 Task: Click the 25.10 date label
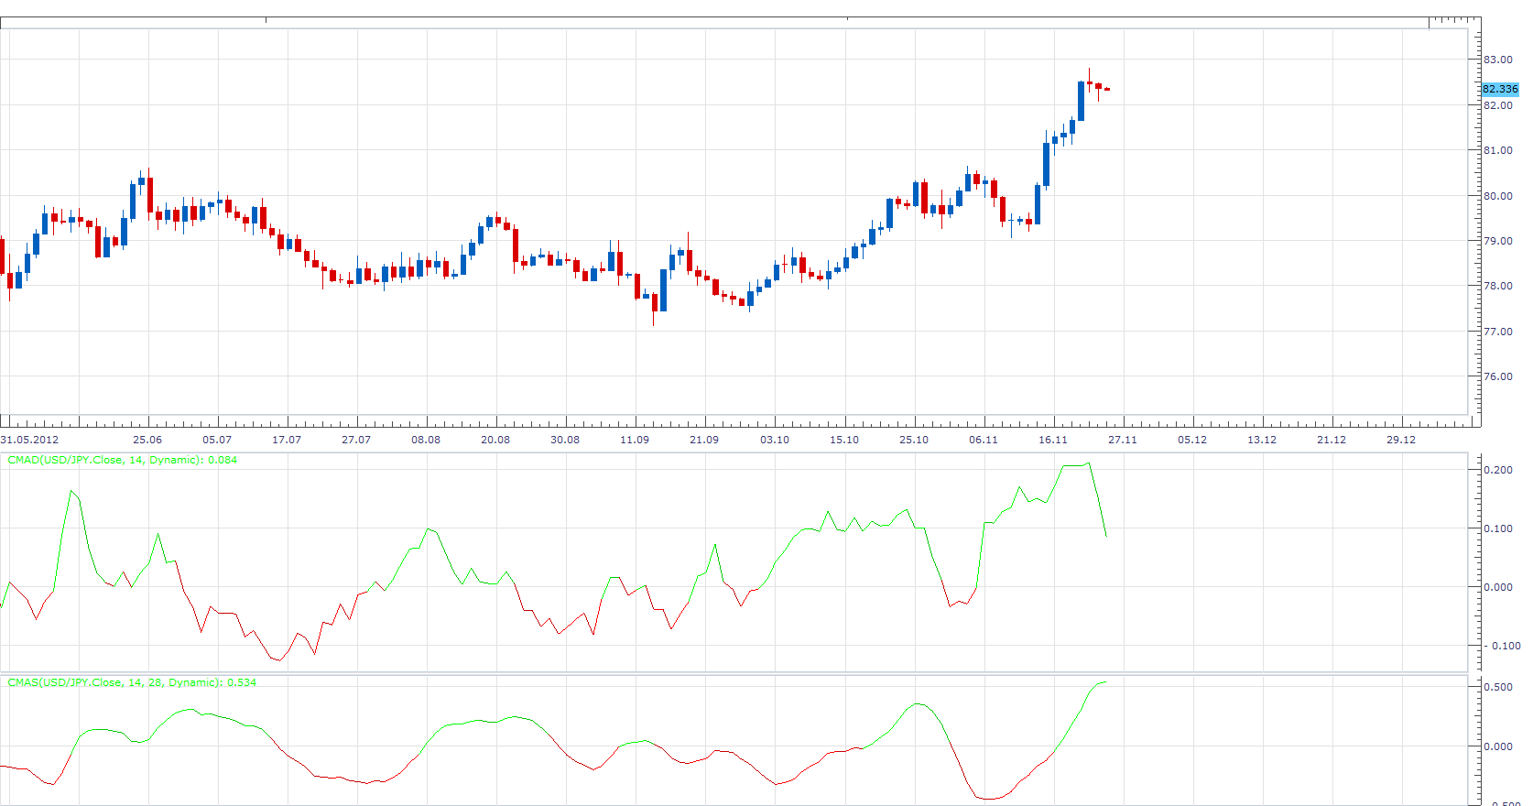pyautogui.click(x=914, y=440)
